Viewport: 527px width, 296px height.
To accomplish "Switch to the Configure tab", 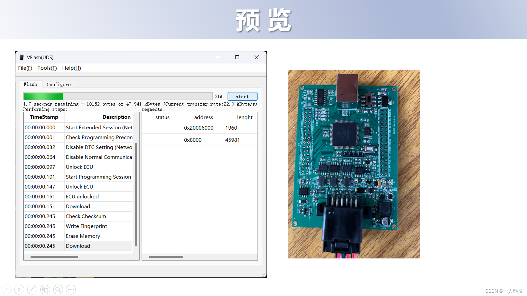I will tap(58, 84).
